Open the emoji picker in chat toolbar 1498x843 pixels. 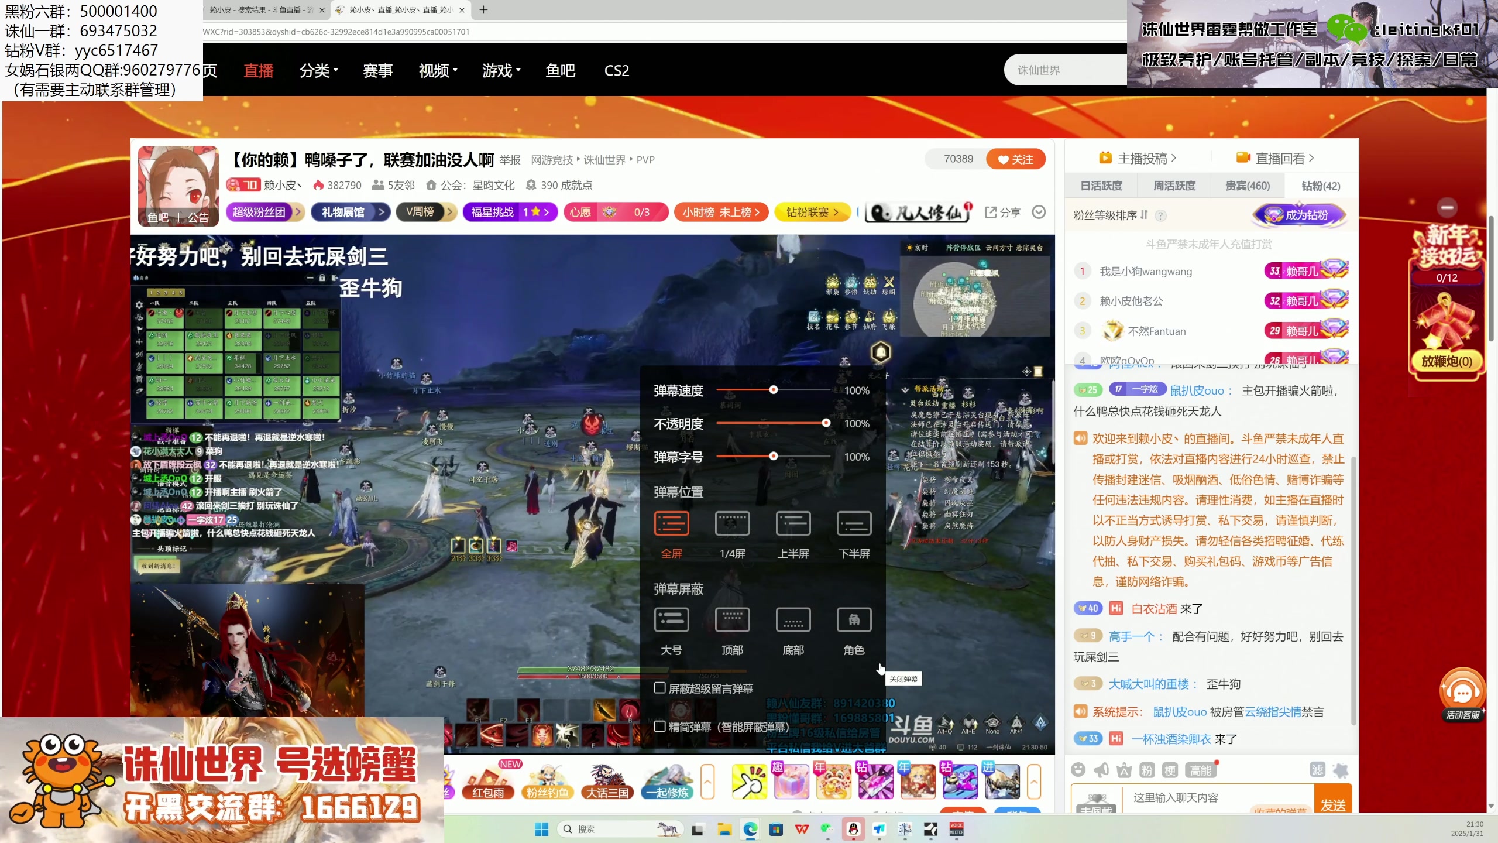click(x=1078, y=770)
